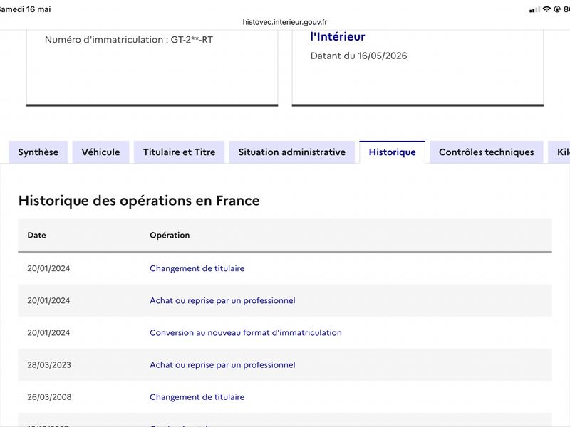Select the Titulaire et Titre tab
This screenshot has height=427, width=570.
tap(180, 152)
